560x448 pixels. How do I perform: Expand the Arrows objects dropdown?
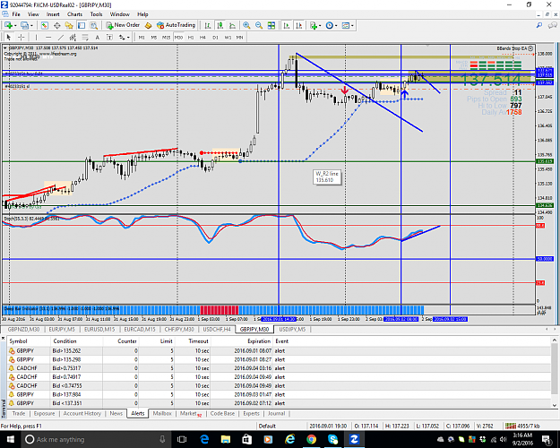128,38
